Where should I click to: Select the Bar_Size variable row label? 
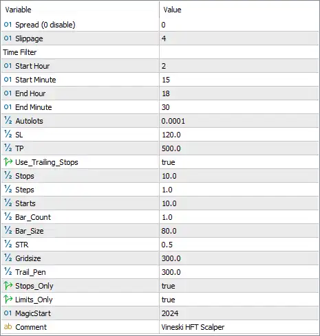coord(30,231)
